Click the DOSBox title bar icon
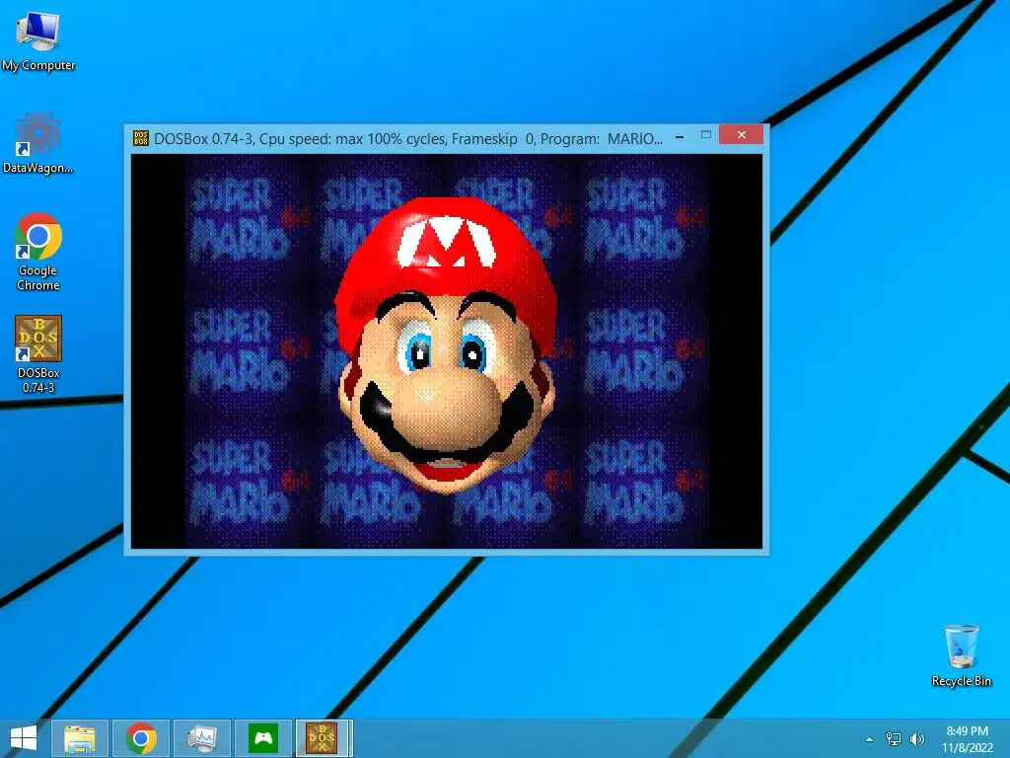This screenshot has width=1010, height=758. pyautogui.click(x=140, y=138)
